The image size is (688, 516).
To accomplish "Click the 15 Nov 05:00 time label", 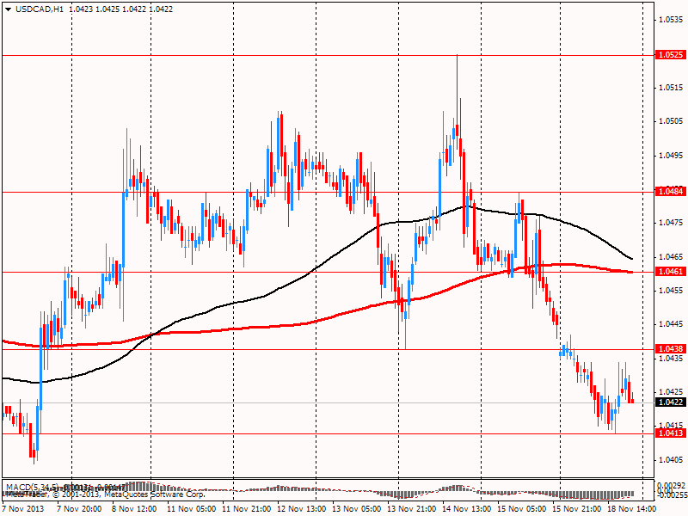I will (x=522, y=508).
